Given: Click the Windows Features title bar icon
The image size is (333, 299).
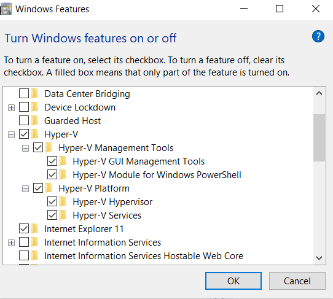Looking at the screenshot, I should pyautogui.click(x=6, y=10).
